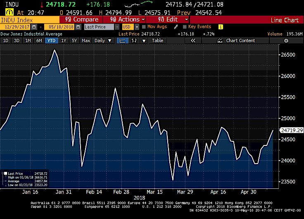The height and width of the screenshot is (219, 304).
Task: Click the legend Low on 03/23/18 row
Action: 28,185
